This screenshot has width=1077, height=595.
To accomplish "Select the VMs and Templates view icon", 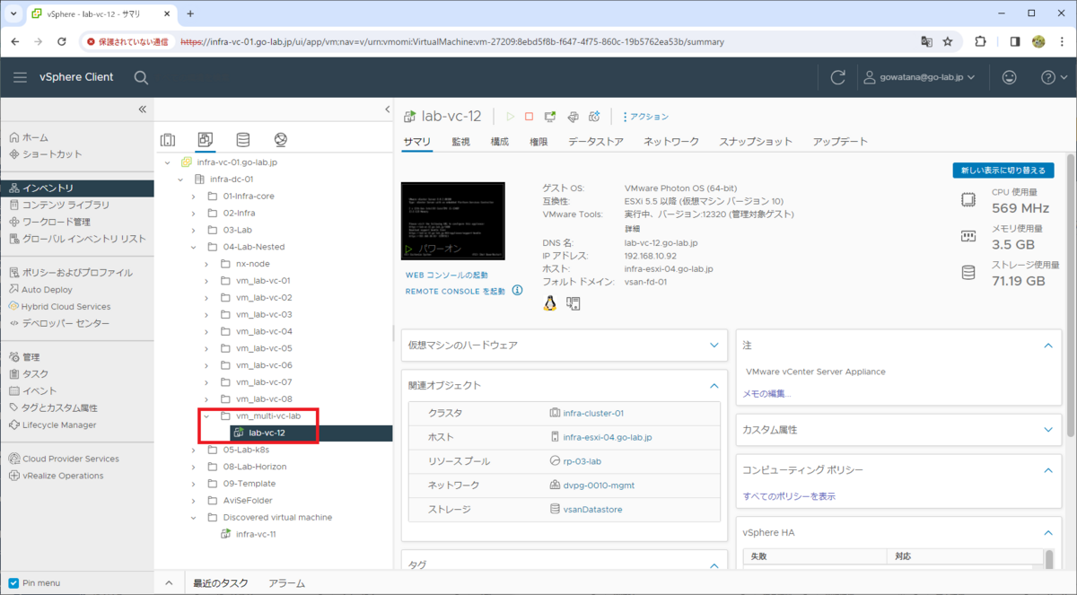I will [205, 139].
